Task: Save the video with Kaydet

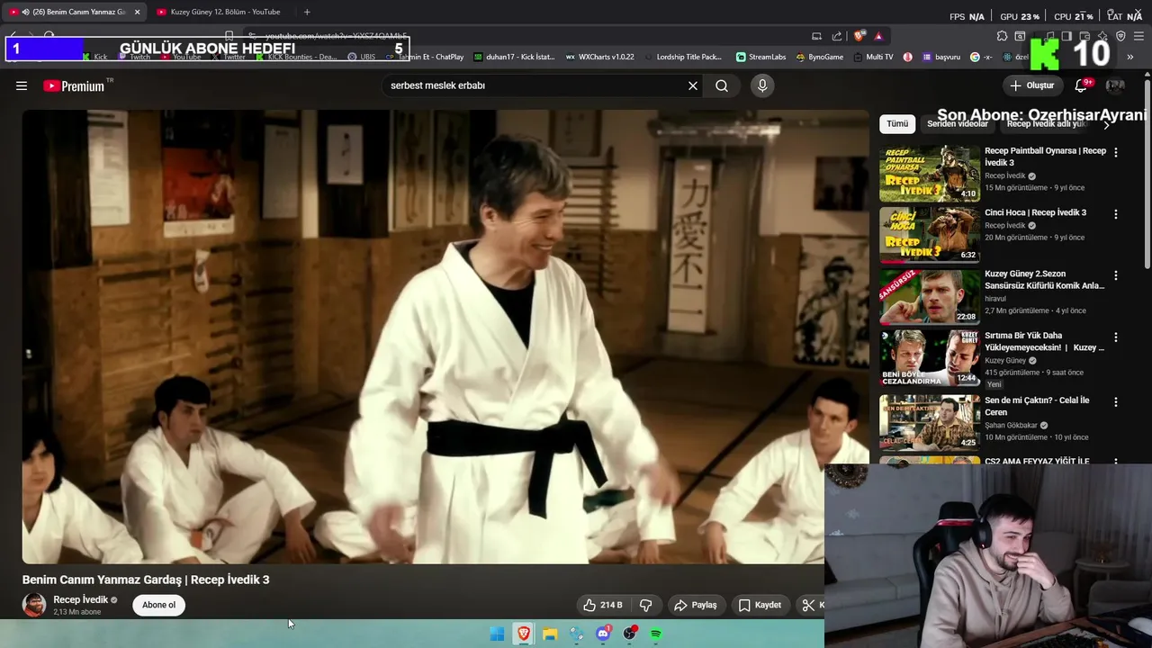Action: click(x=760, y=605)
